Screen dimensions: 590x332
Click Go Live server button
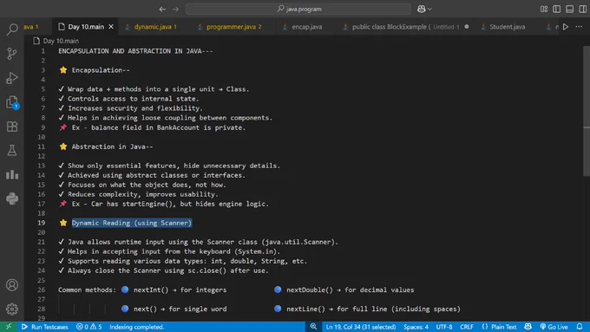tap(554, 327)
